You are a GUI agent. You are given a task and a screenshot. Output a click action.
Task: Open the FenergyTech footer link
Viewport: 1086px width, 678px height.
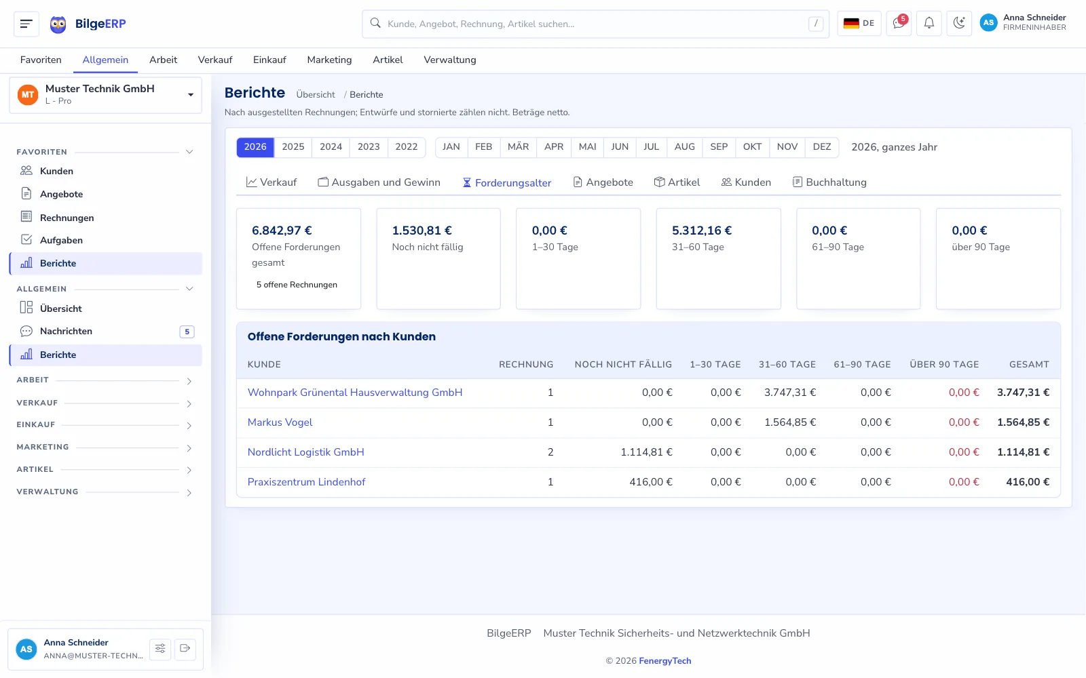click(x=665, y=661)
